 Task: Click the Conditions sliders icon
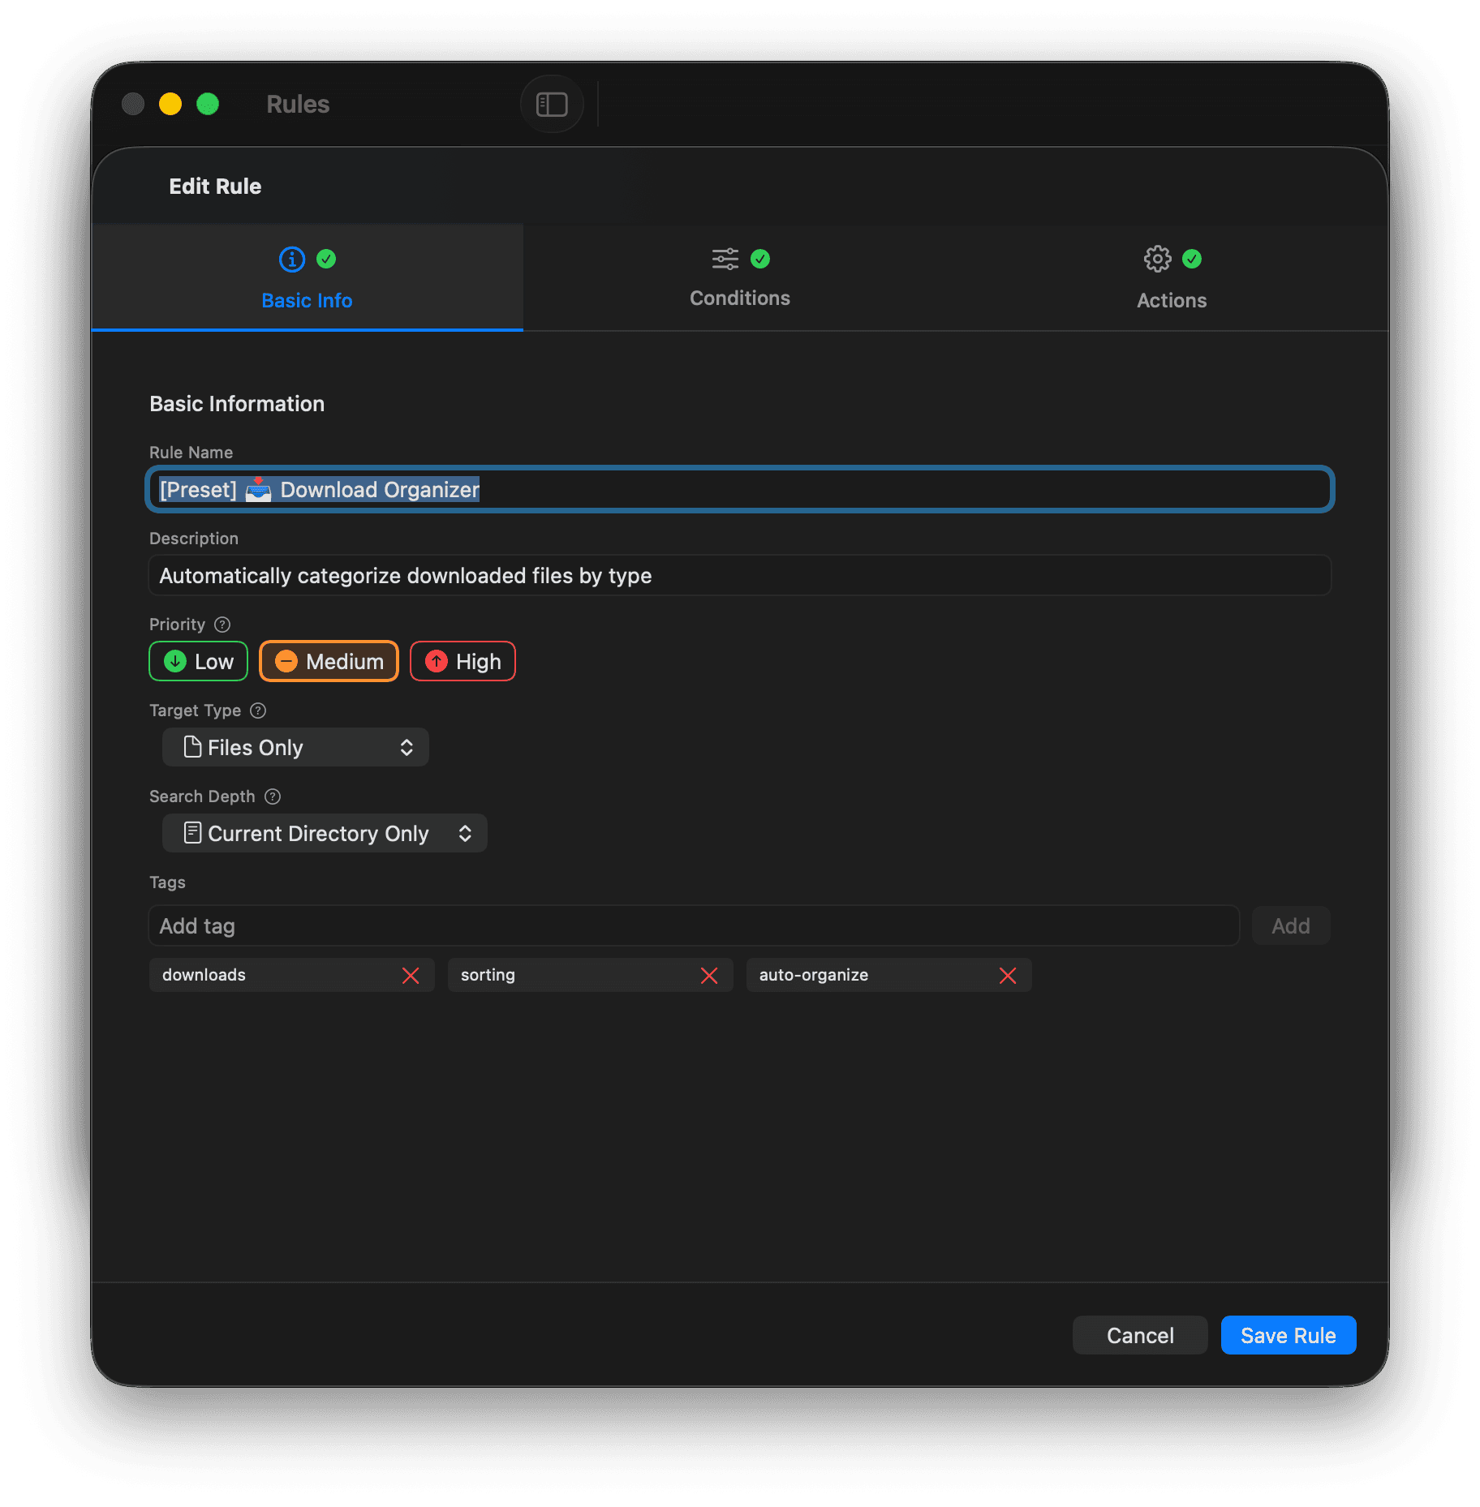tap(725, 258)
